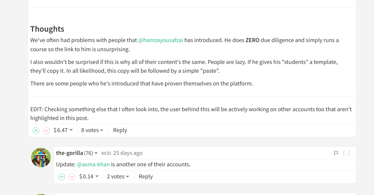The height and width of the screenshot is (195, 374).
Task: Click the flag icon to report the-gorilla's comment
Action: click(x=336, y=153)
